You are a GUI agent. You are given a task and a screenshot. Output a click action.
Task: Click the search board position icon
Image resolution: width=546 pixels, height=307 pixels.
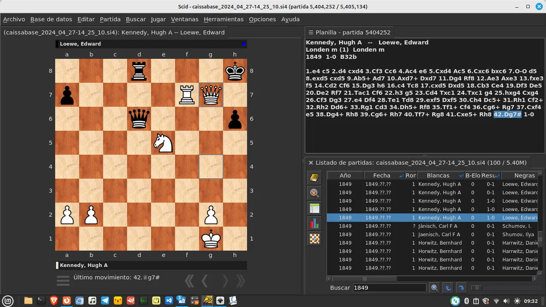(x=314, y=239)
